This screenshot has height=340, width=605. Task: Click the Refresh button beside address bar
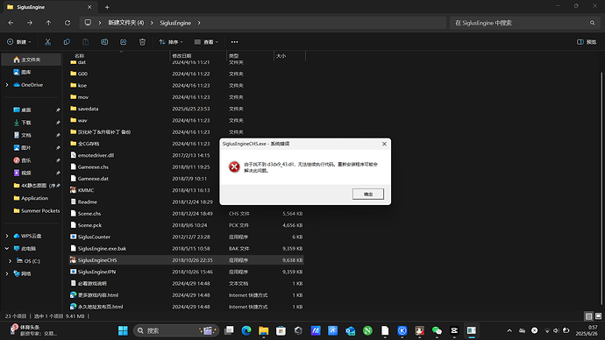pos(68,23)
